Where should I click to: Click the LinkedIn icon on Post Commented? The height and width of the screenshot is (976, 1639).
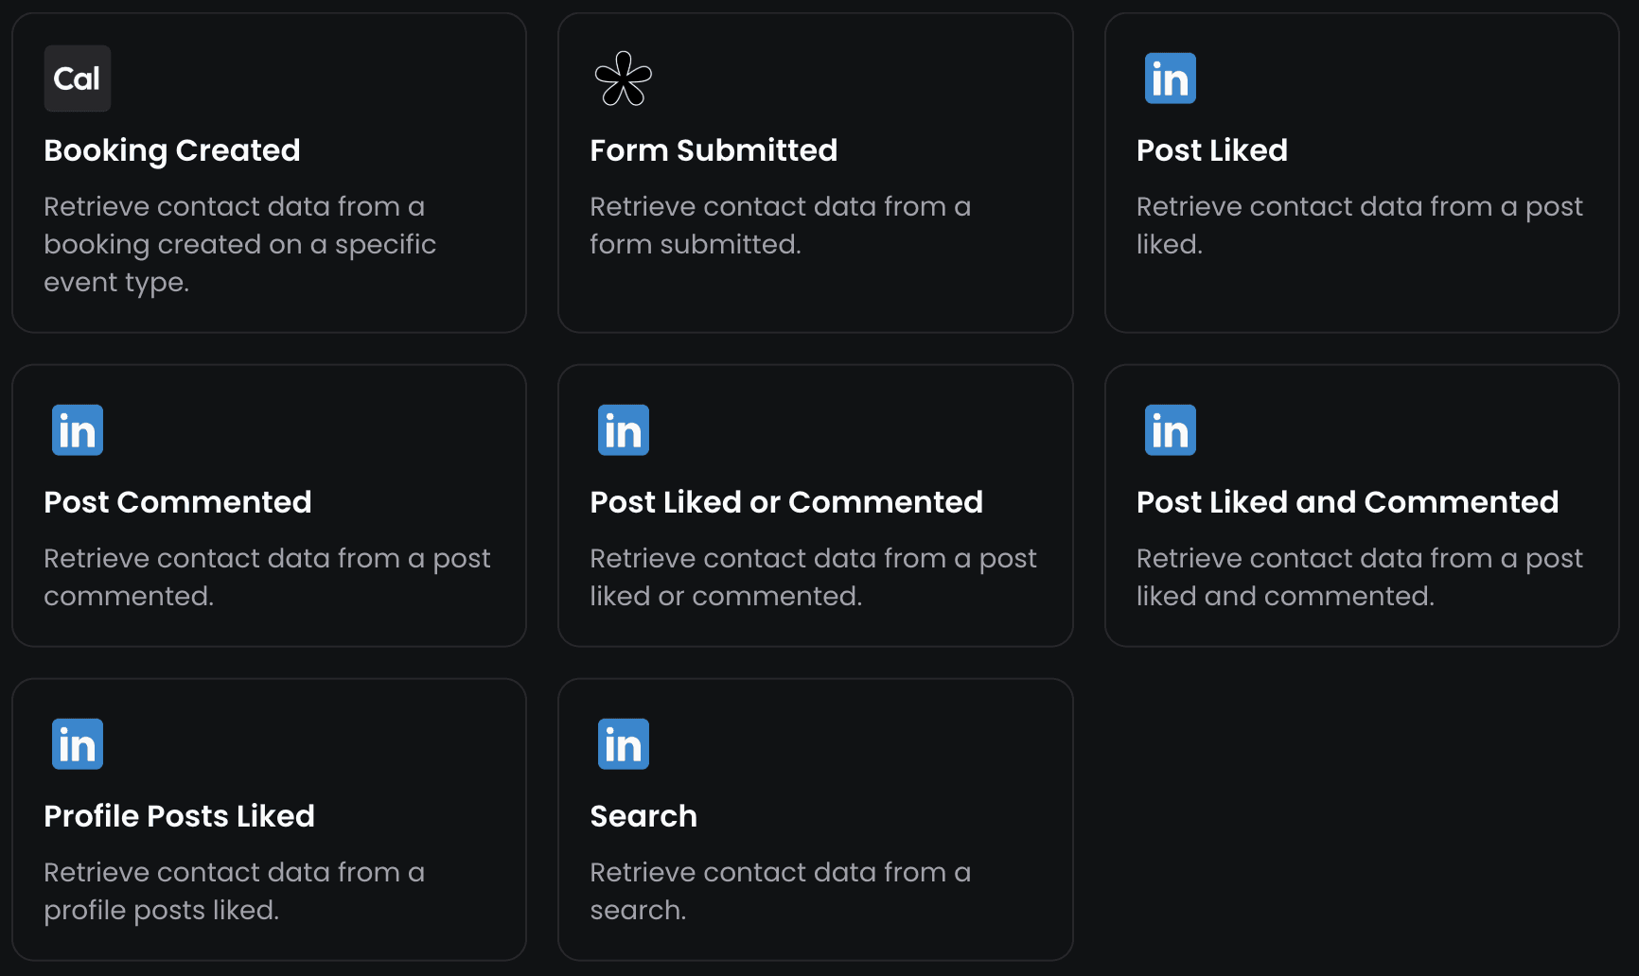77,429
